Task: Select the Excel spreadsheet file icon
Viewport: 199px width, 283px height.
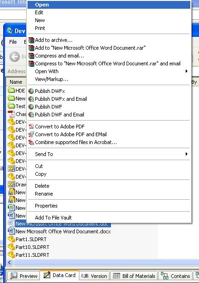Action: pos(11,208)
